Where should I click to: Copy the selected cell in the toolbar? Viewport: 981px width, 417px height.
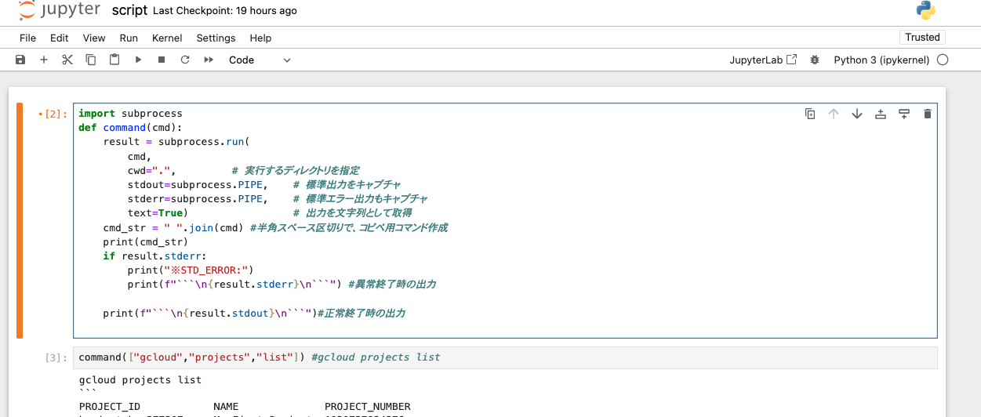point(91,60)
